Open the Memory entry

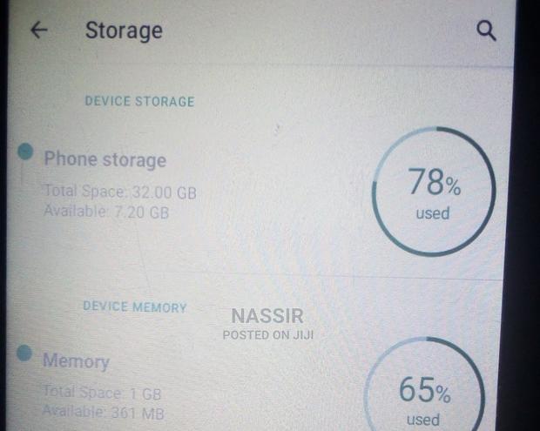pyautogui.click(x=76, y=361)
